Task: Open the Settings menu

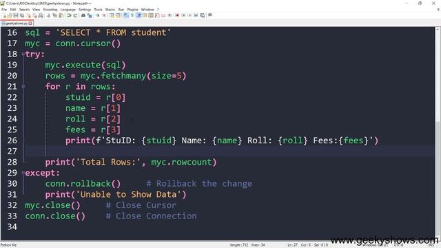Action: pyautogui.click(x=85, y=9)
